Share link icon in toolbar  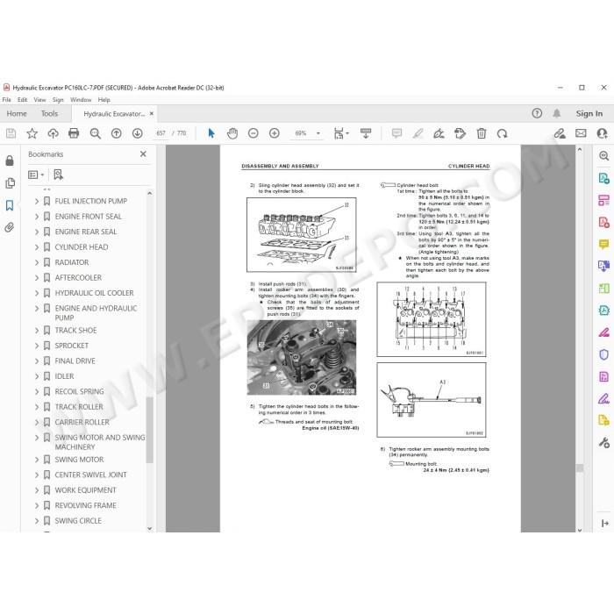[560, 133]
